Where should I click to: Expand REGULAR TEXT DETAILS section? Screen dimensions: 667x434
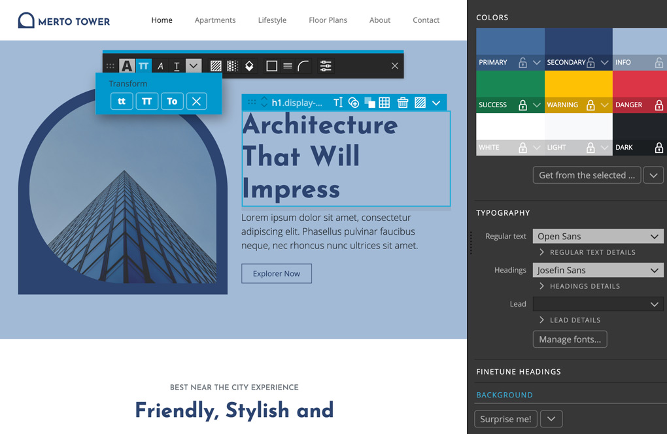[x=587, y=252]
